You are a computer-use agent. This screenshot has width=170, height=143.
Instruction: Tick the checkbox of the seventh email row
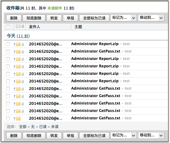(x=8, y=89)
